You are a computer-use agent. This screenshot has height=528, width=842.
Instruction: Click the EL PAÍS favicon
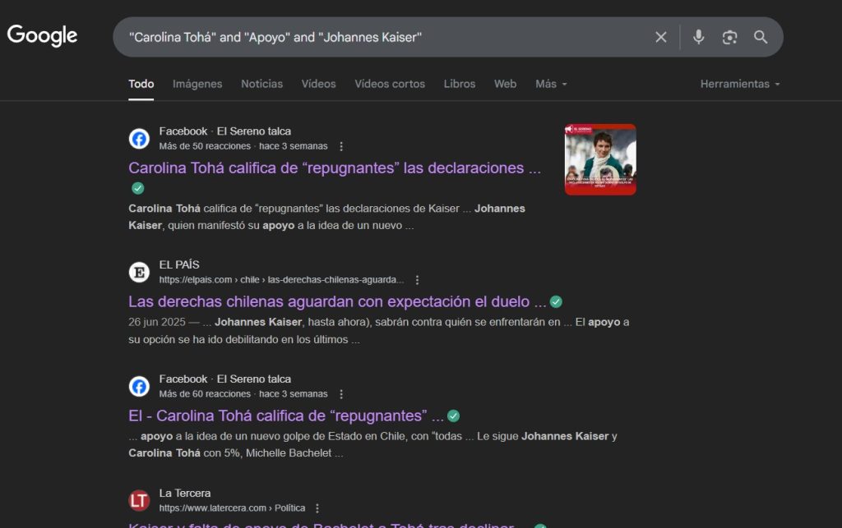pyautogui.click(x=139, y=273)
